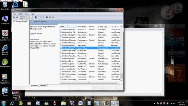This screenshot has width=188, height=106.
Task: Select the Windows Remote service row
Action: [x=90, y=56]
